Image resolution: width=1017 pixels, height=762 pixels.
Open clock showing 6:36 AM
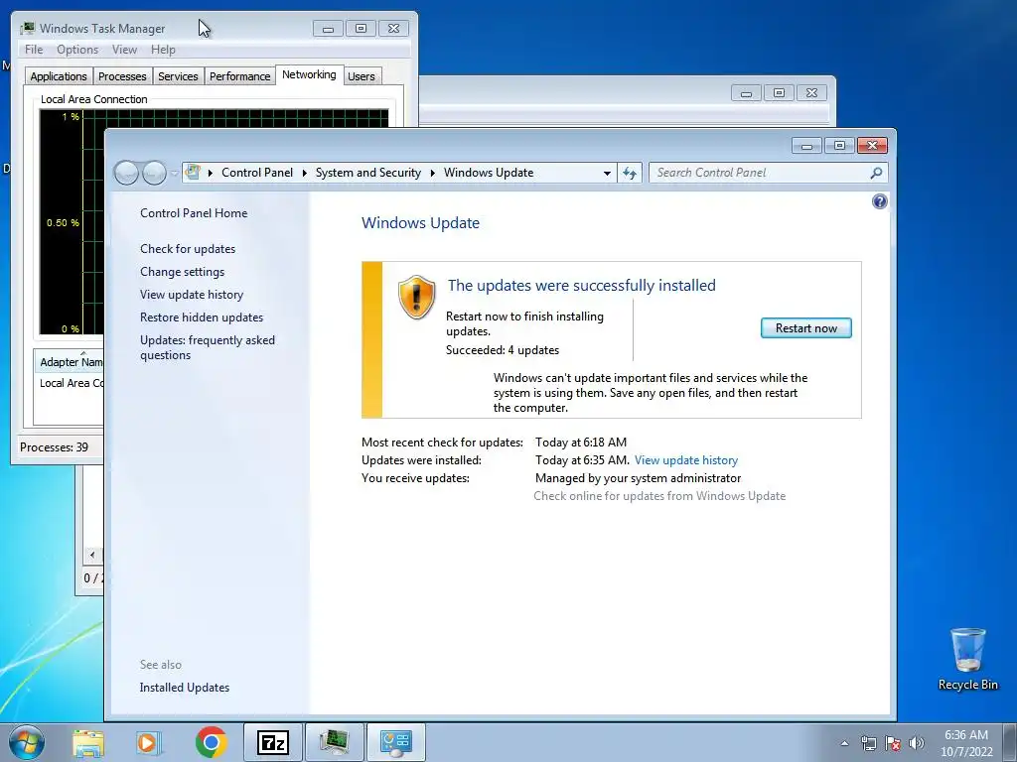pos(965,742)
